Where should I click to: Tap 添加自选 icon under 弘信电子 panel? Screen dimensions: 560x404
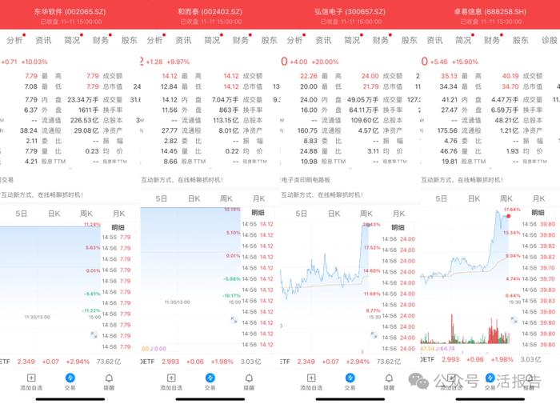[x=311, y=378]
